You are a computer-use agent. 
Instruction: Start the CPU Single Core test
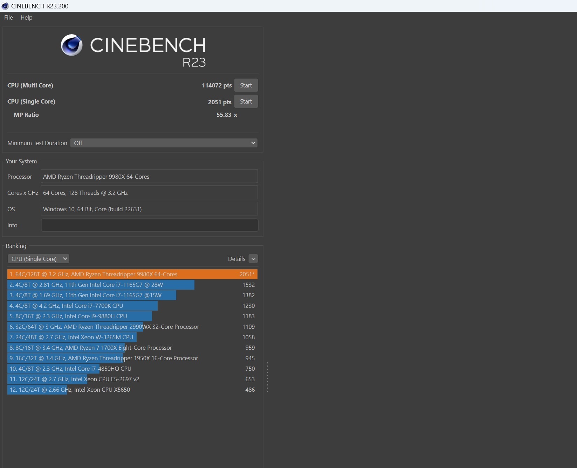point(246,101)
